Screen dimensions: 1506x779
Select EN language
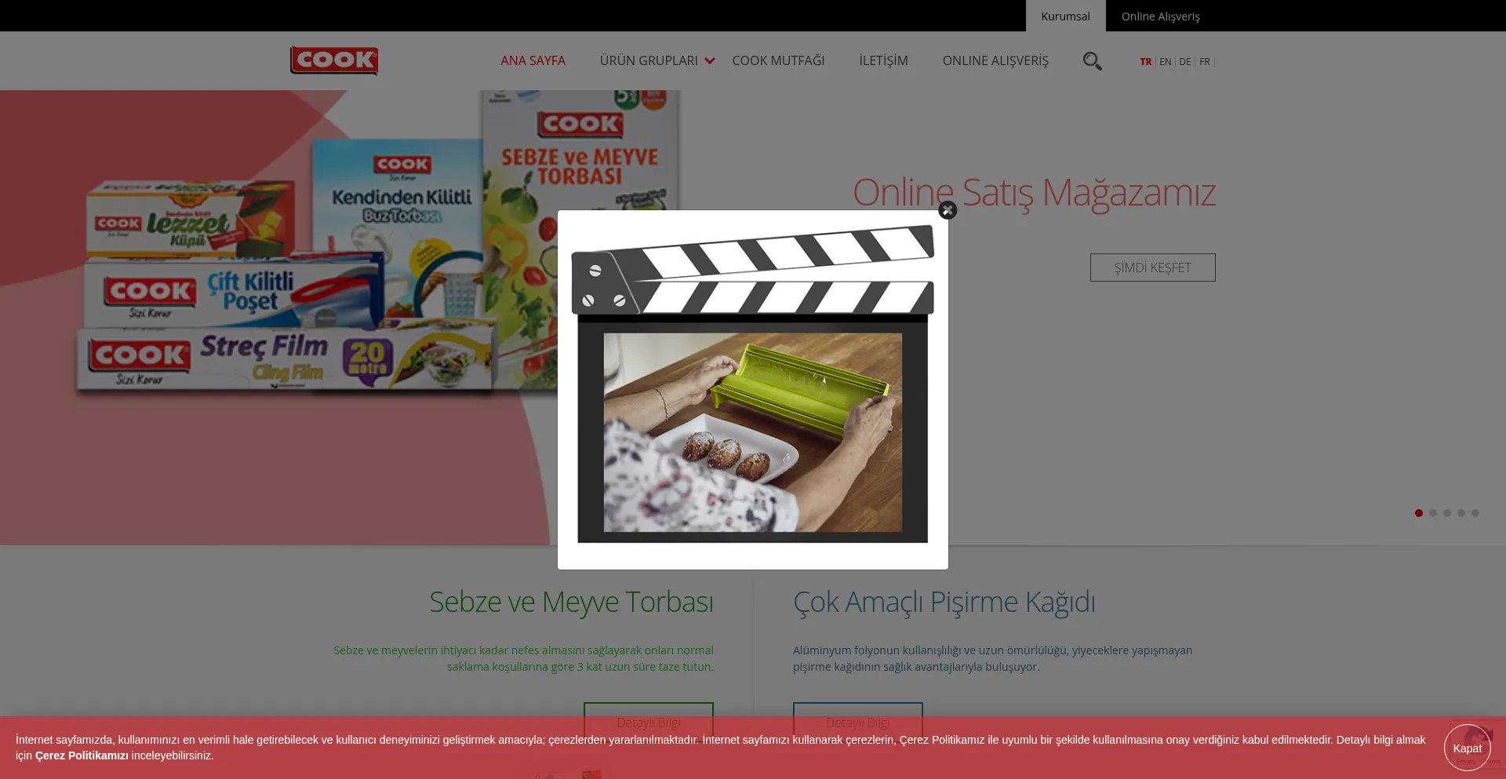pyautogui.click(x=1166, y=61)
